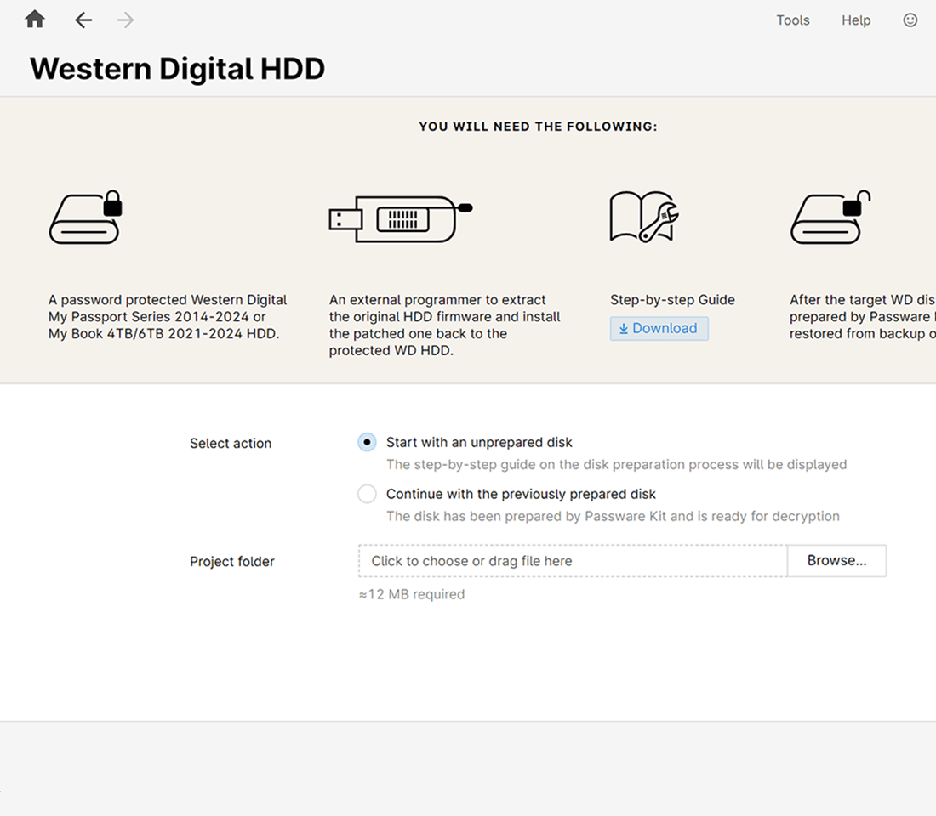The image size is (936, 816).
Task: Click 'The step-by-step guide on the disk preparation' hint
Action: pyautogui.click(x=616, y=465)
